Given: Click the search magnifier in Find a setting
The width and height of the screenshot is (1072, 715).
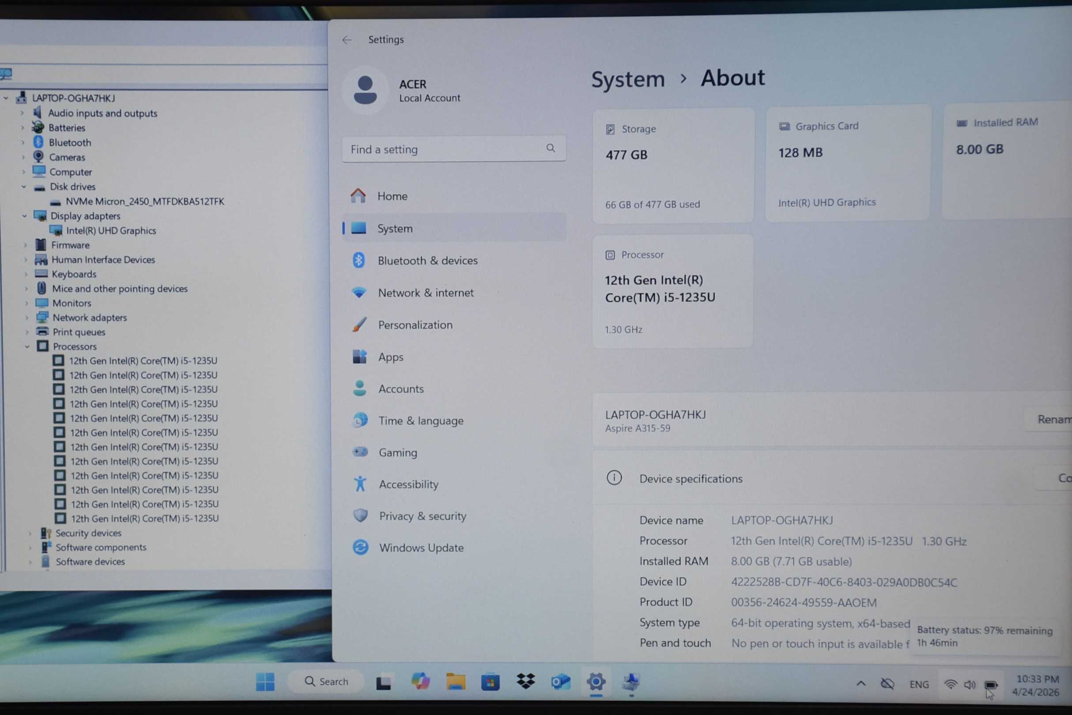Looking at the screenshot, I should coord(551,148).
